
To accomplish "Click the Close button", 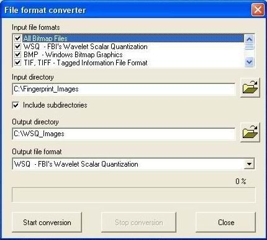I will pyautogui.click(x=226, y=223).
